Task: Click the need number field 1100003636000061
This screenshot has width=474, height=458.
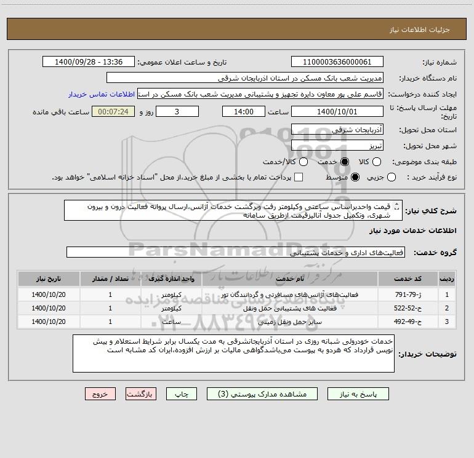Action: (x=337, y=62)
